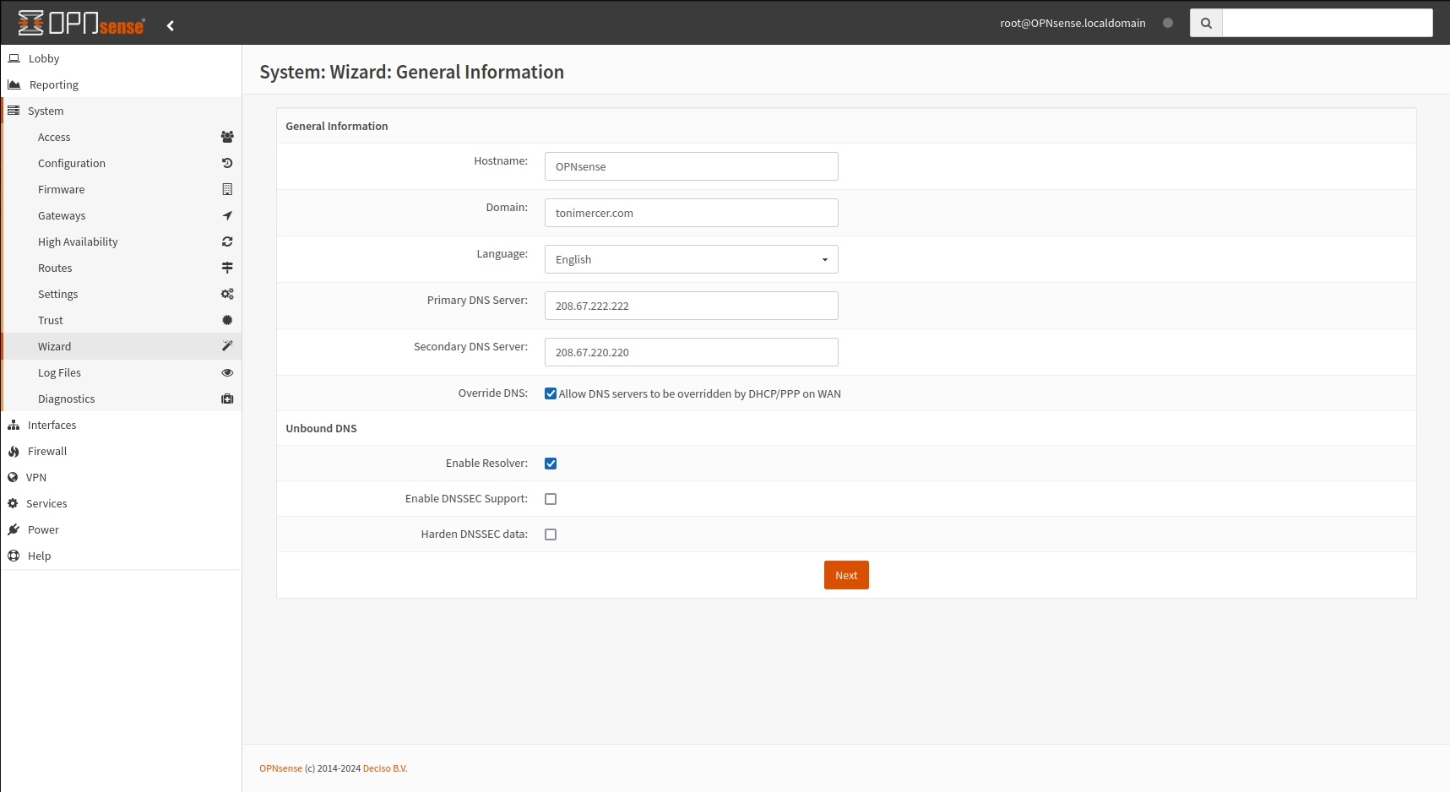The height and width of the screenshot is (792, 1450).
Task: Focus the Domain input field
Action: pyautogui.click(x=692, y=213)
